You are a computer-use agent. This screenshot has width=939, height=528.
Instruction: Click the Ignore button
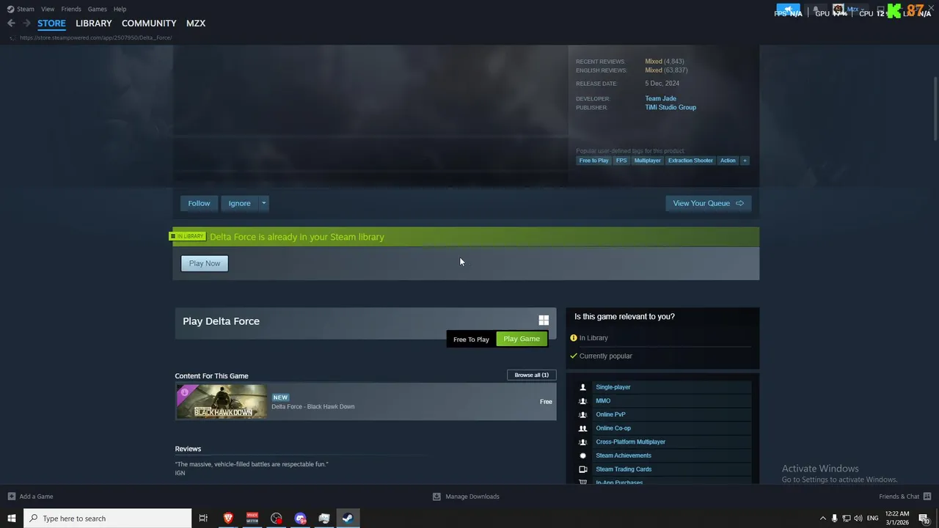(239, 203)
